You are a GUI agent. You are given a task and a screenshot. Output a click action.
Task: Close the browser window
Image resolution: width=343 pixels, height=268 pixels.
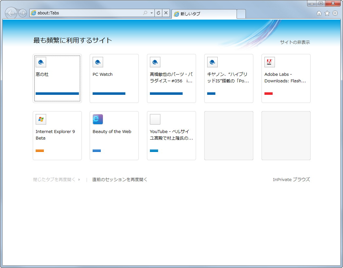[333, 4]
